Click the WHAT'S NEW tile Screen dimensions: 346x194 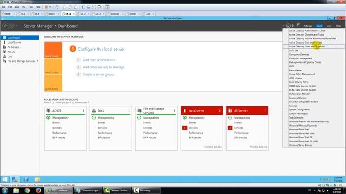[x=53, y=67]
